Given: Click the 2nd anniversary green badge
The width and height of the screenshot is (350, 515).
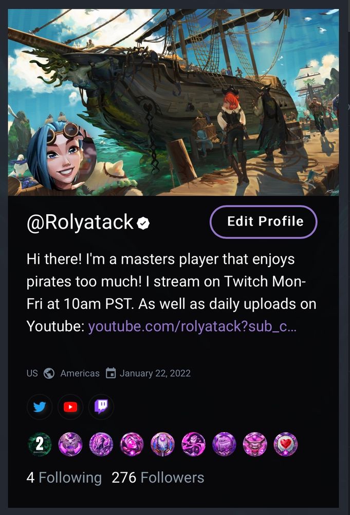Looking at the screenshot, I should [x=40, y=444].
